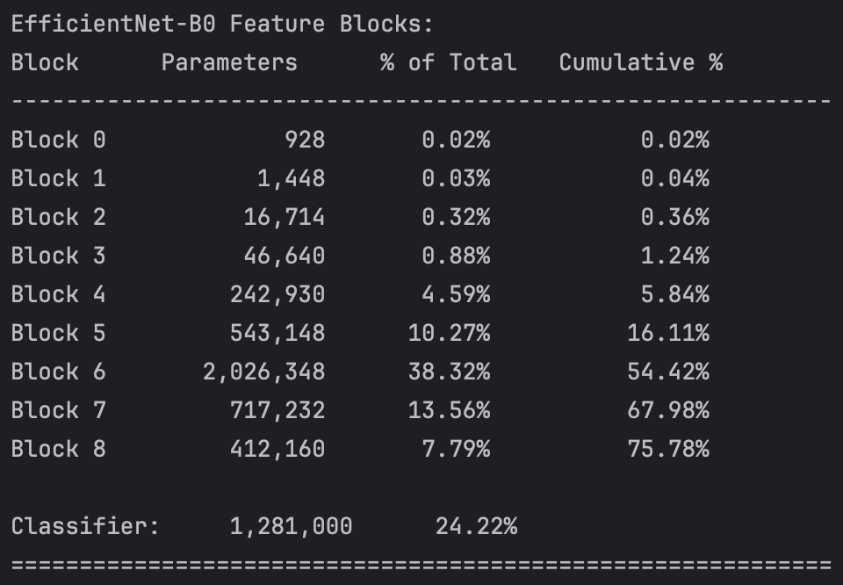Click the "% of Total" column header
Screen dimensions: 843x585
tap(448, 62)
